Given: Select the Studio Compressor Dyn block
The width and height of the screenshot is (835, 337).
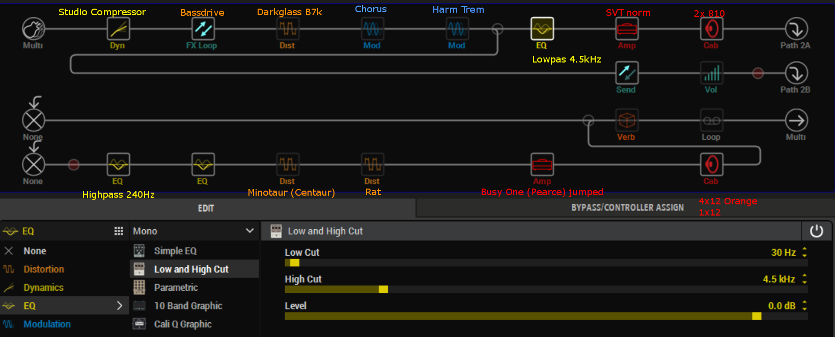Looking at the screenshot, I should click(118, 29).
